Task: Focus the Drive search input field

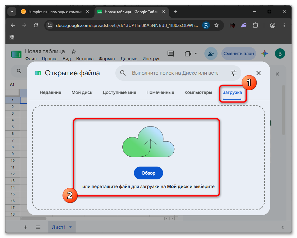Action: click(175, 73)
